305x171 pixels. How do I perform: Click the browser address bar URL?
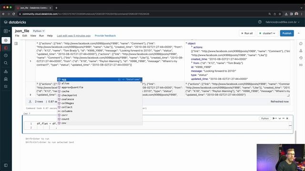(x=86, y=14)
